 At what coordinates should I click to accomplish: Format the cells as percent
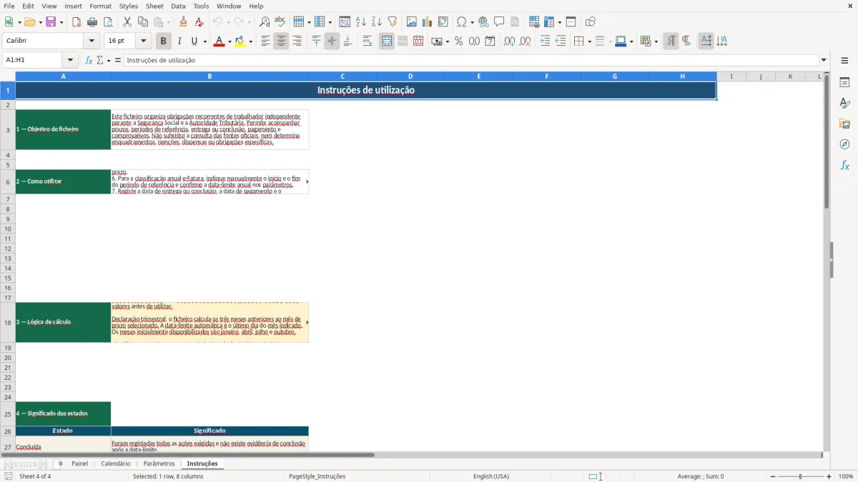pos(459,41)
